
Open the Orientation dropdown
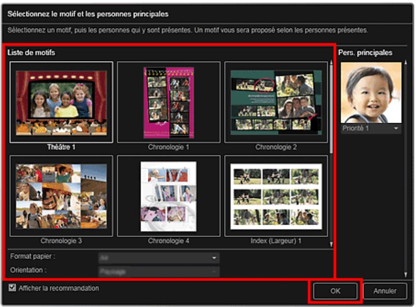click(158, 272)
